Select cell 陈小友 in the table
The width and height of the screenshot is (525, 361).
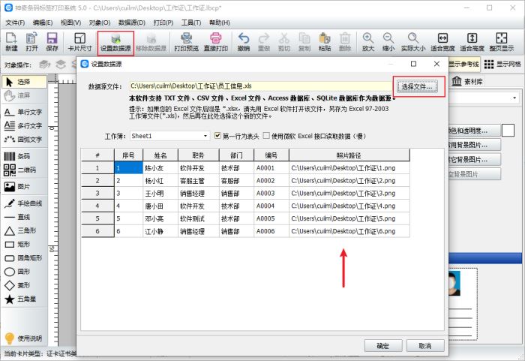[160, 168]
